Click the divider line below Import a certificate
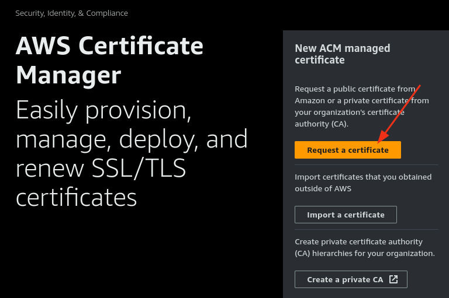Viewport: 449px width, 298px height. (365, 229)
